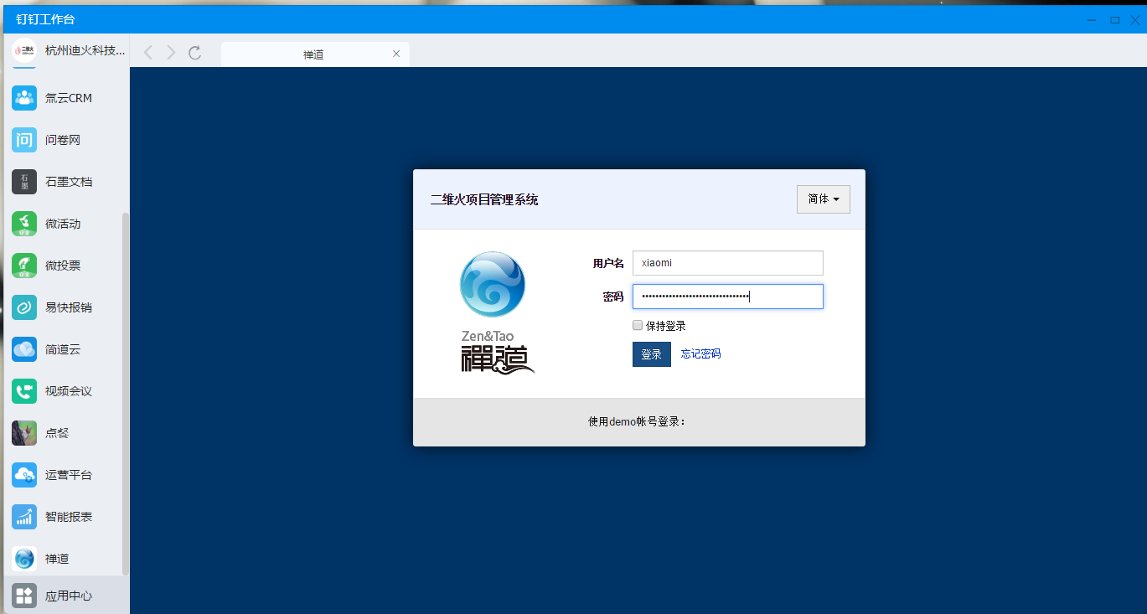
Task: Click the 登录 button
Action: coord(652,354)
